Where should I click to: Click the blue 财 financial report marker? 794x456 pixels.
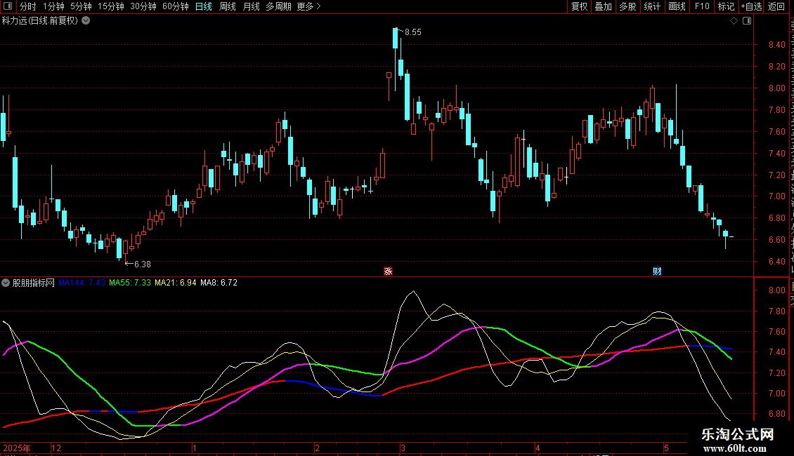pyautogui.click(x=657, y=271)
